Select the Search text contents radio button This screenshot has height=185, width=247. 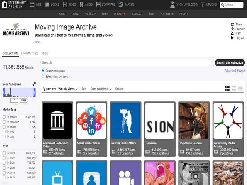click(43, 76)
